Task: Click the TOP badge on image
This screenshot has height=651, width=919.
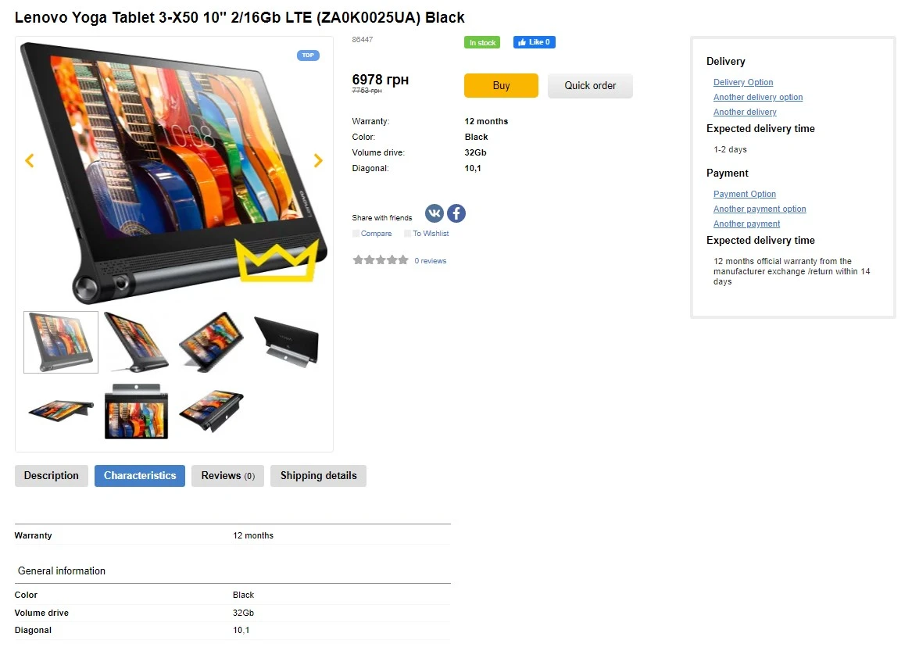Action: click(x=308, y=55)
